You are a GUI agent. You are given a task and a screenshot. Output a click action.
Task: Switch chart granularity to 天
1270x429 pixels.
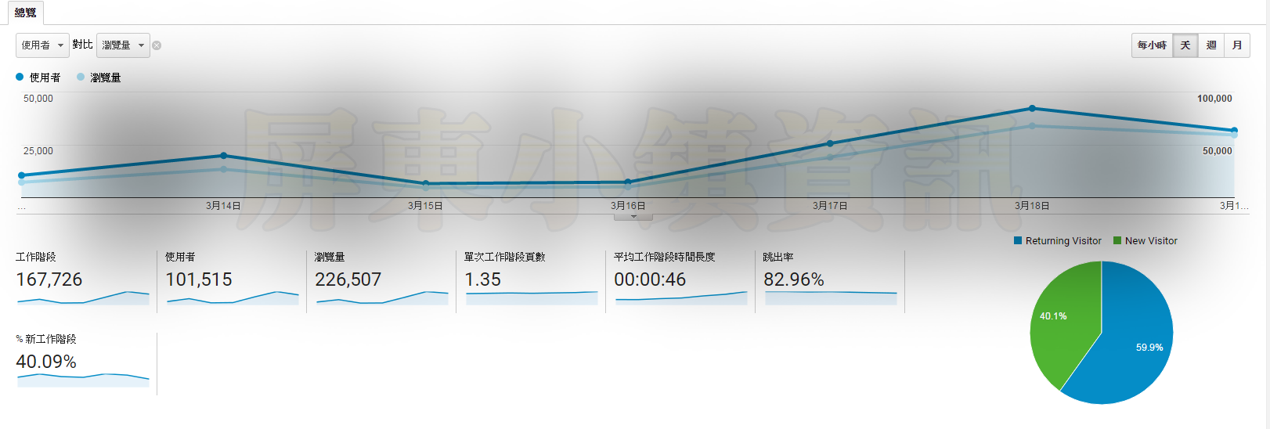tap(1185, 45)
